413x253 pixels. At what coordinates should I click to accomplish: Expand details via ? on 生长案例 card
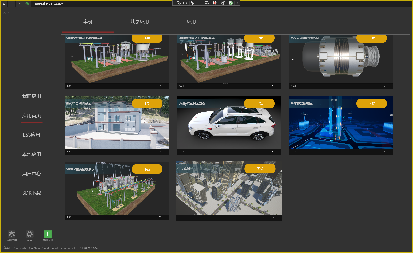point(273,218)
